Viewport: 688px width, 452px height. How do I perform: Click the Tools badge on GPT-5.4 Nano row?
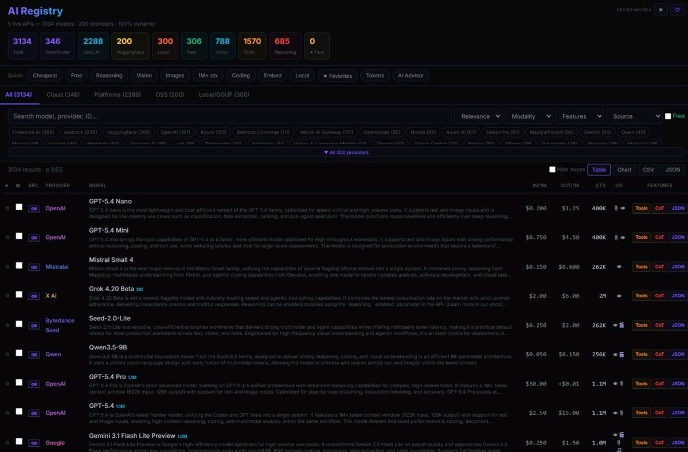tap(641, 208)
